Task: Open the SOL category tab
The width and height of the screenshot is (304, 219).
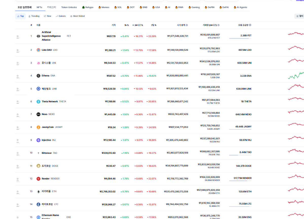Action: [x=118, y=7]
